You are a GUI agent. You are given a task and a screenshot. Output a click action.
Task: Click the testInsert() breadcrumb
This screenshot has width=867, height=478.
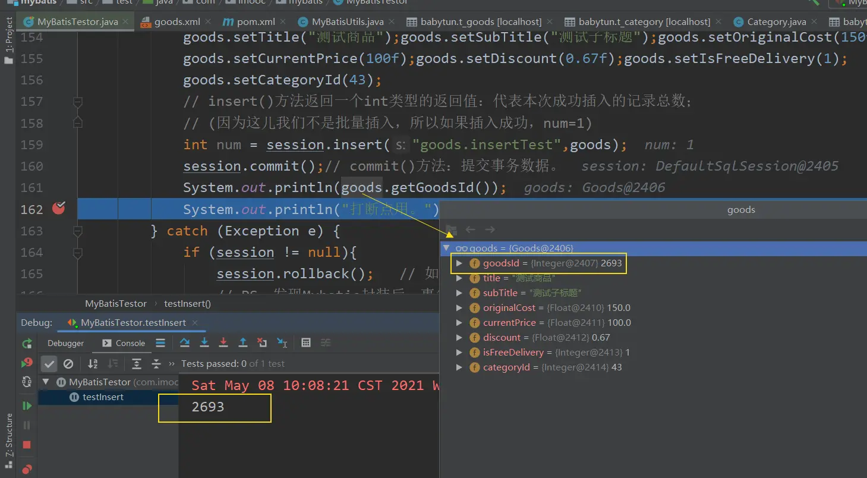188,304
